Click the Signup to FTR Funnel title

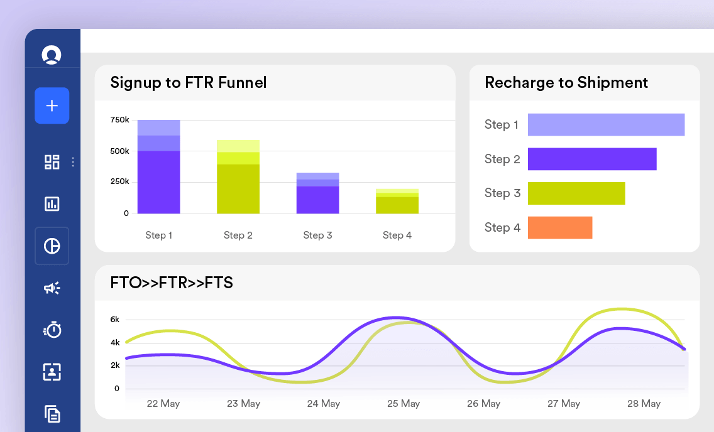coord(189,82)
